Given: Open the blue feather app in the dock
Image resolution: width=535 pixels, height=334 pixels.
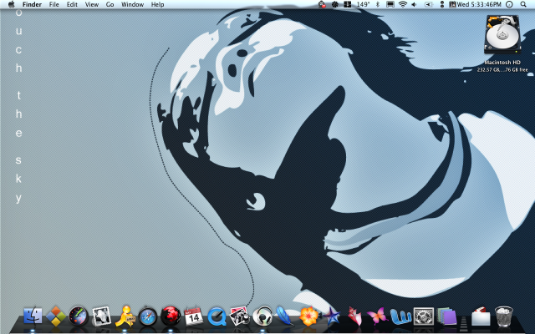Looking at the screenshot, I should pyautogui.click(x=285, y=316).
